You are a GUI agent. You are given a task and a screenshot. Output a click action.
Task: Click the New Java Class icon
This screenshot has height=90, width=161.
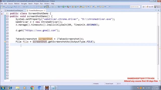pyautogui.click(x=75, y=7)
